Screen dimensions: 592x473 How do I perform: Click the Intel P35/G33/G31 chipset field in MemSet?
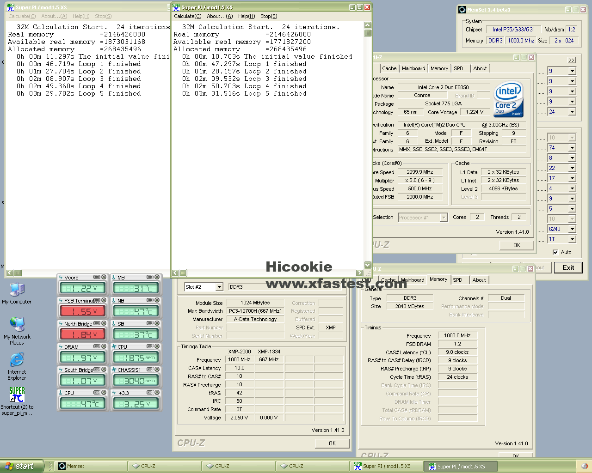click(513, 30)
